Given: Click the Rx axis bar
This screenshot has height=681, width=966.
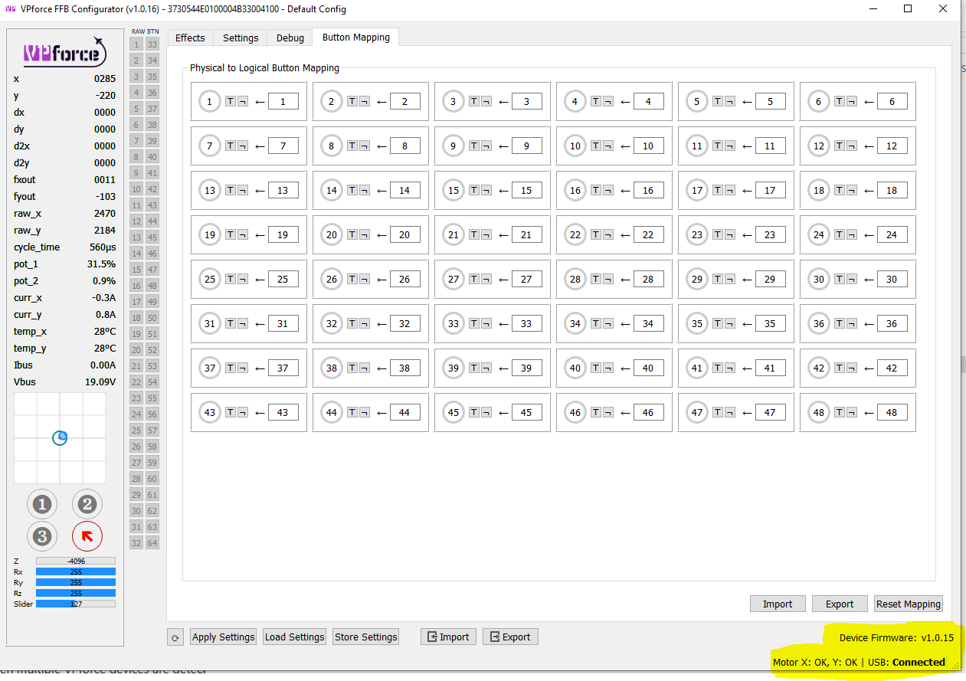Looking at the screenshot, I should [x=75, y=571].
